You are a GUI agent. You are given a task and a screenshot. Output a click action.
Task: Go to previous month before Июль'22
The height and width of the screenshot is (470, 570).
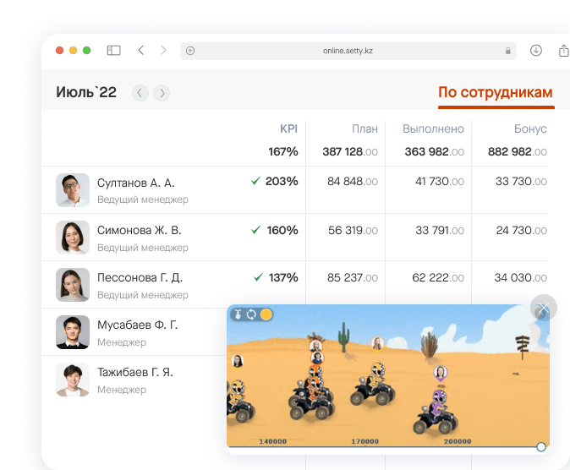pos(140,93)
